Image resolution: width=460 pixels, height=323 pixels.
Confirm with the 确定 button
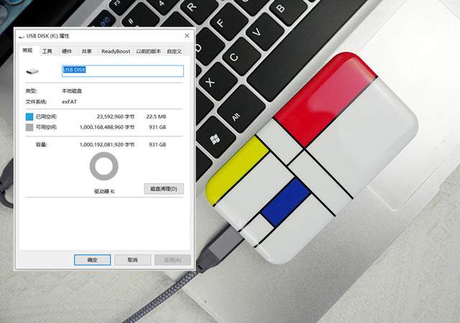tap(93, 260)
